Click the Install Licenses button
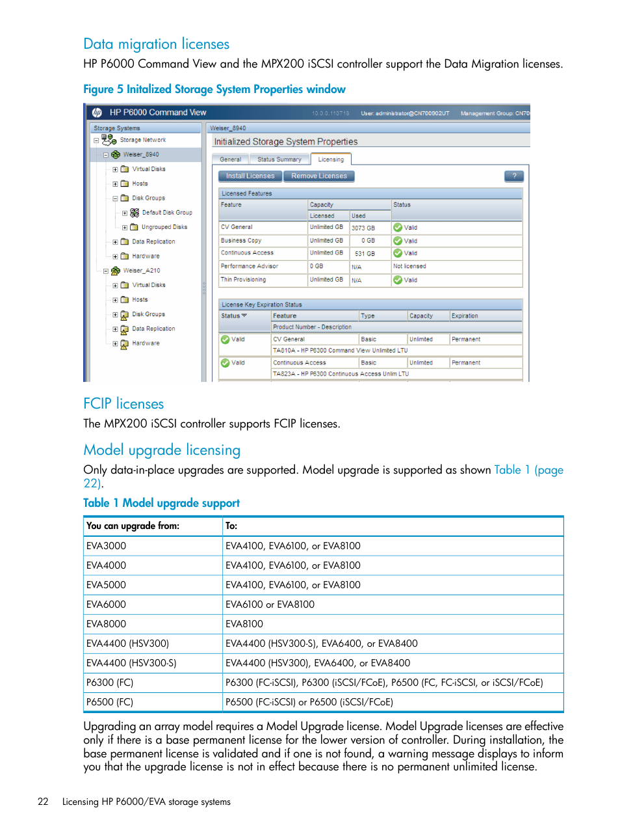The width and height of the screenshot is (620, 827). coord(250,176)
